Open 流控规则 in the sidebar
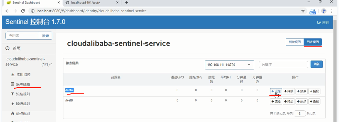The image size is (340, 122). coord(23,94)
